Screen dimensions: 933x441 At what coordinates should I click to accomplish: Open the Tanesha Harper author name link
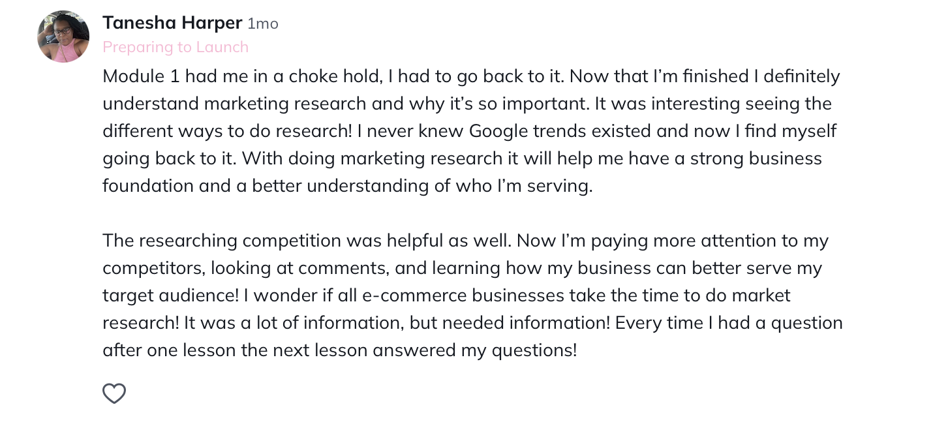[x=172, y=23]
